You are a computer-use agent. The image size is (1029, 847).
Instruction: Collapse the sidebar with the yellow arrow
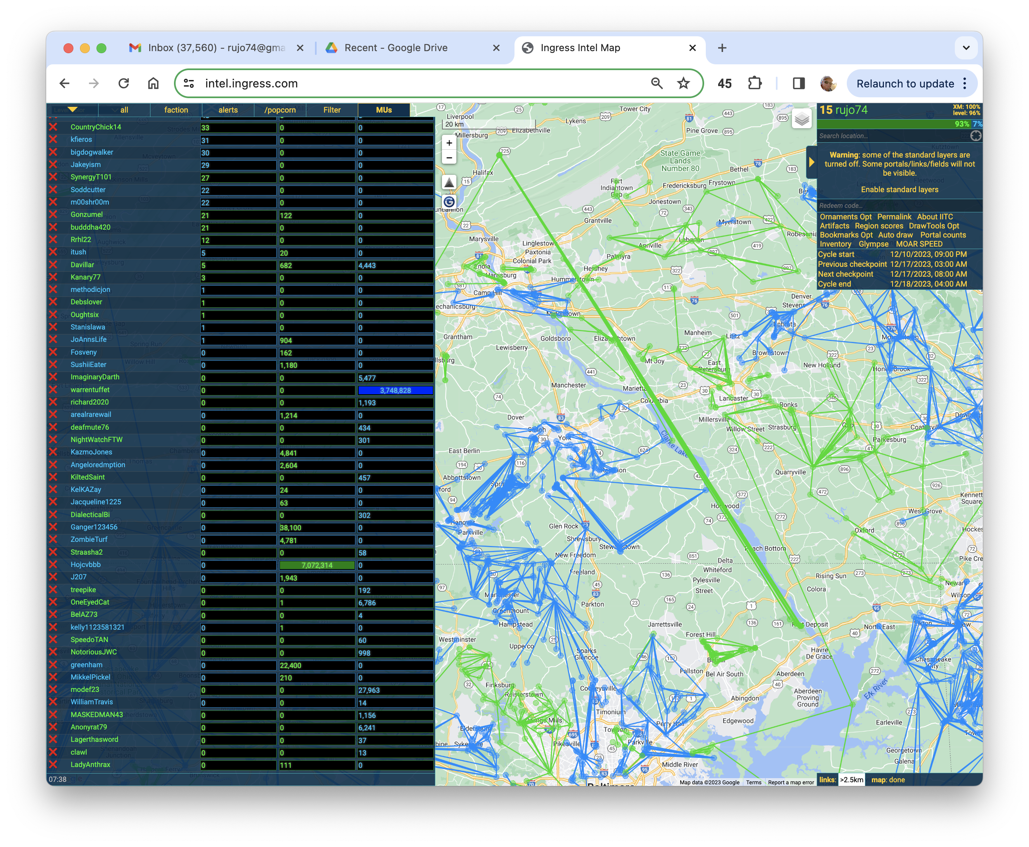811,162
